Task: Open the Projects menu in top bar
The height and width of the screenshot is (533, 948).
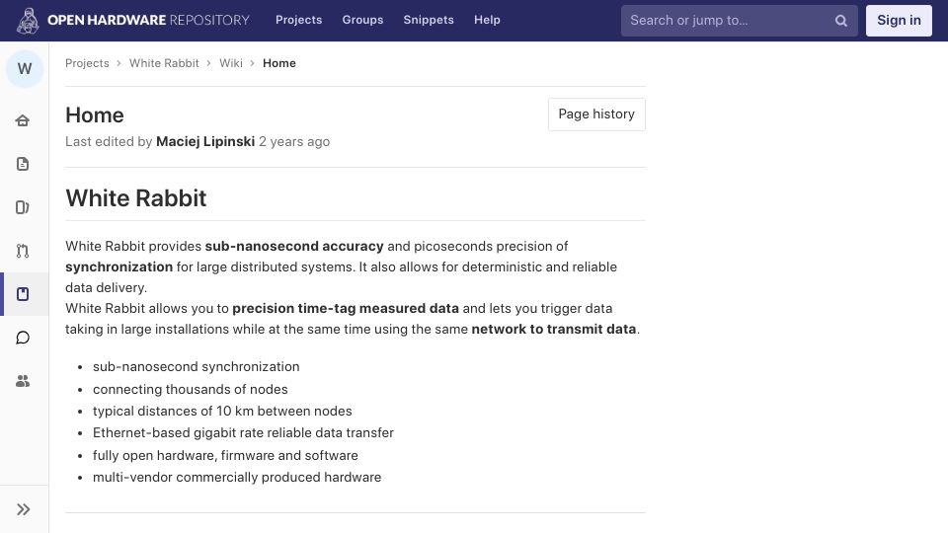Action: pyautogui.click(x=298, y=20)
